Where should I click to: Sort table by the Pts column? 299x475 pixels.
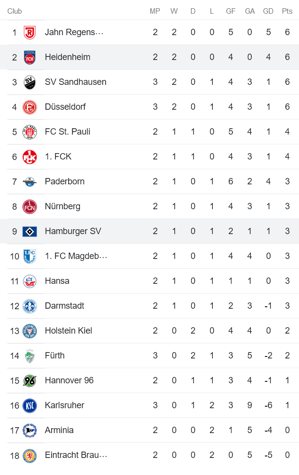(x=287, y=11)
